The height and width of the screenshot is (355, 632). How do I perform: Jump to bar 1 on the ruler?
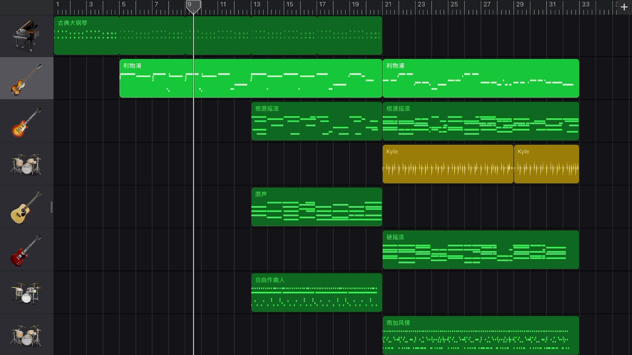[57, 4]
